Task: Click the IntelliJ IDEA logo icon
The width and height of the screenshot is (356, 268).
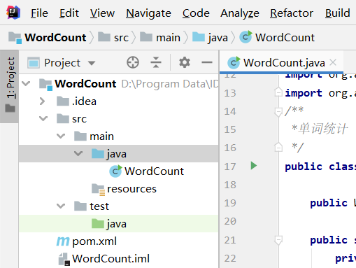Action: pyautogui.click(x=13, y=13)
